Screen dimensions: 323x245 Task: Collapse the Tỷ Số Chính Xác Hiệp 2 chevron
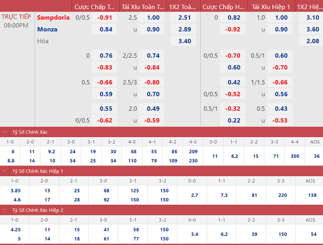[4, 210]
